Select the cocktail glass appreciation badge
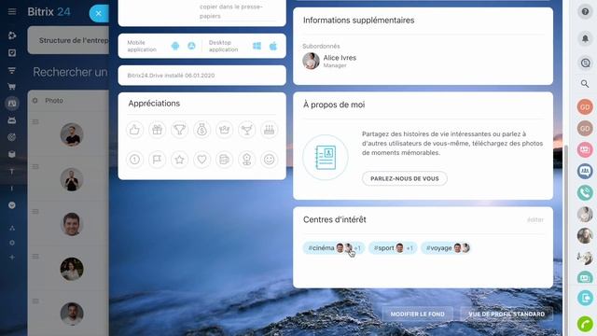Viewport: 597px width, 336px height. tap(246, 130)
